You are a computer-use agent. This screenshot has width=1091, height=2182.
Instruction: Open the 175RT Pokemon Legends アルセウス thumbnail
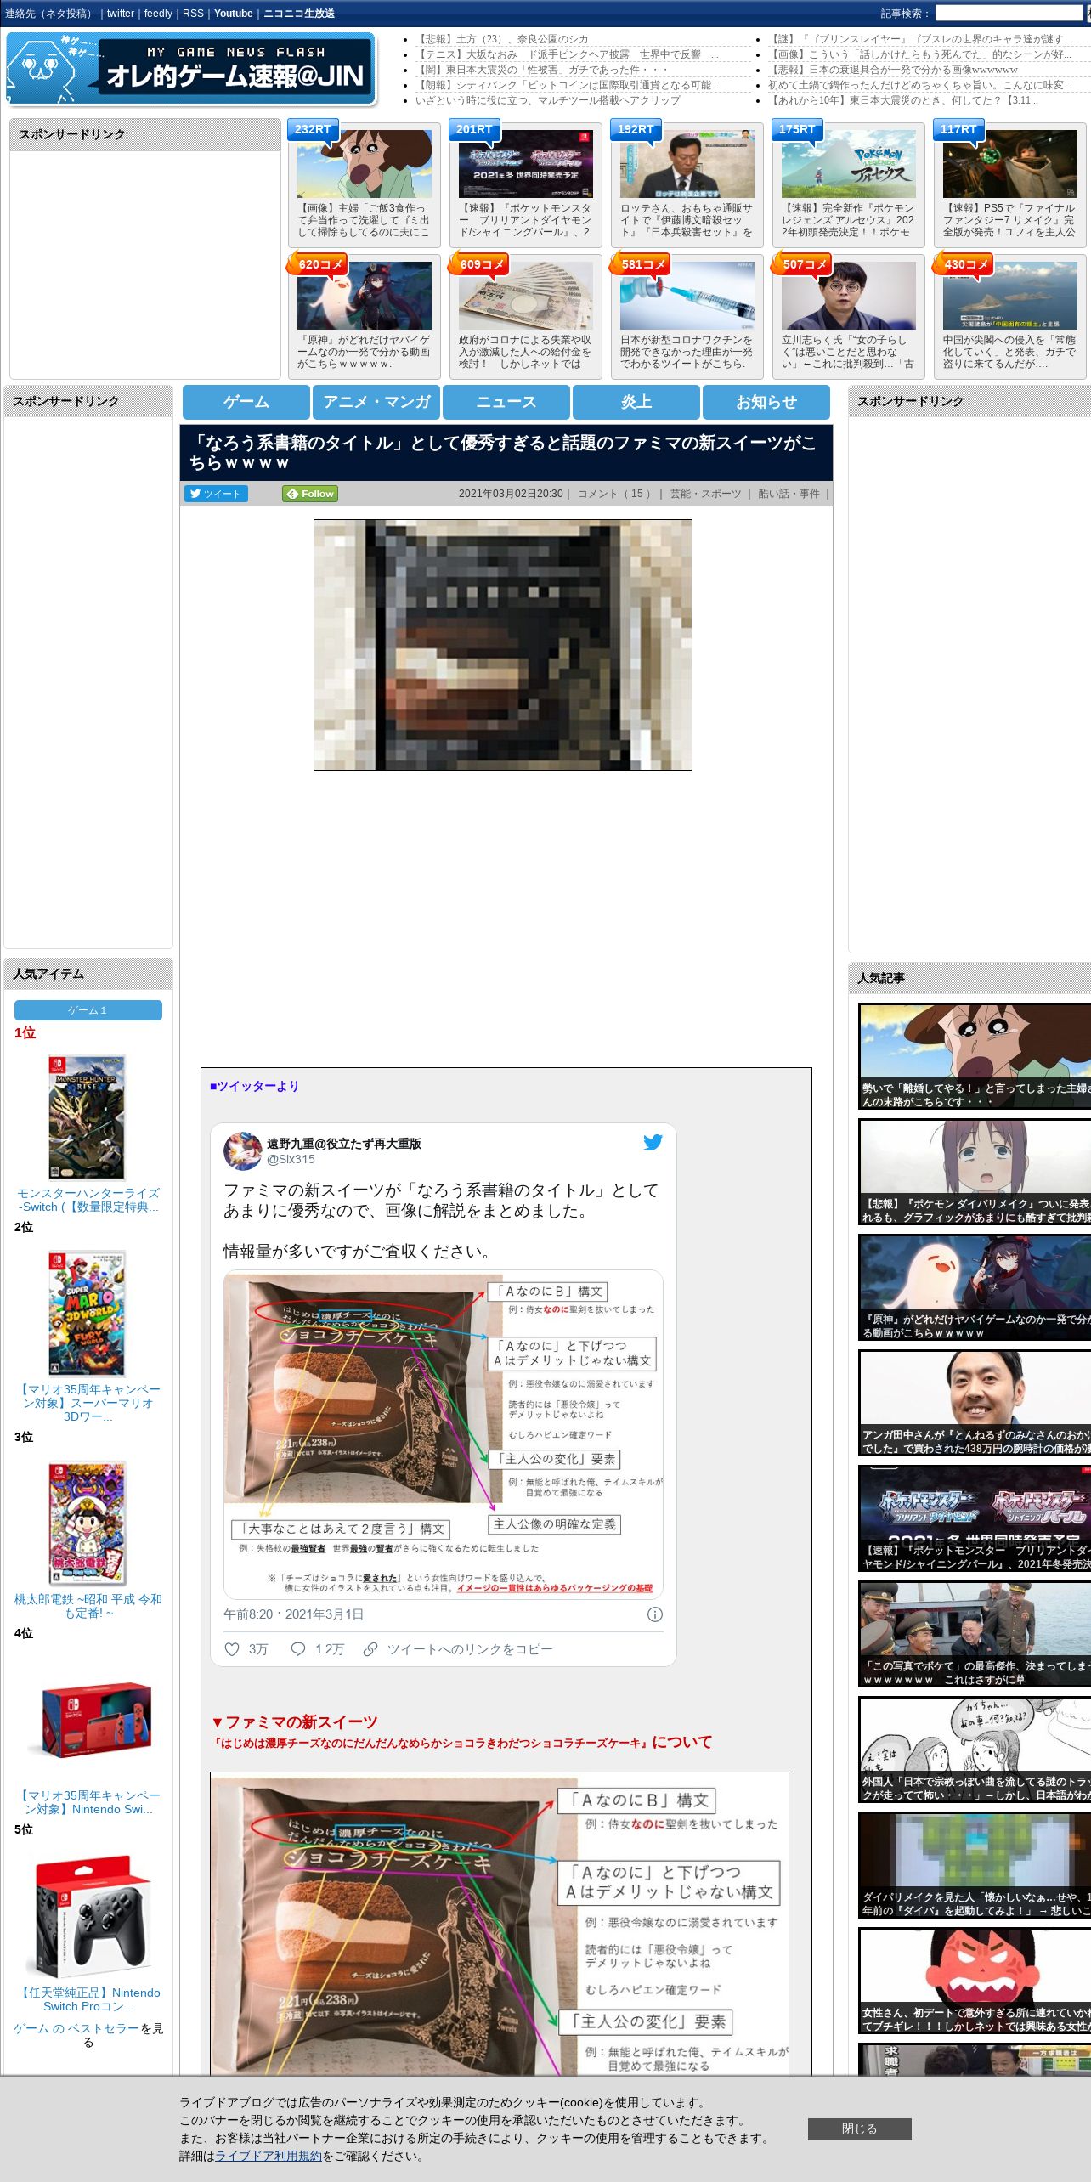(x=849, y=164)
